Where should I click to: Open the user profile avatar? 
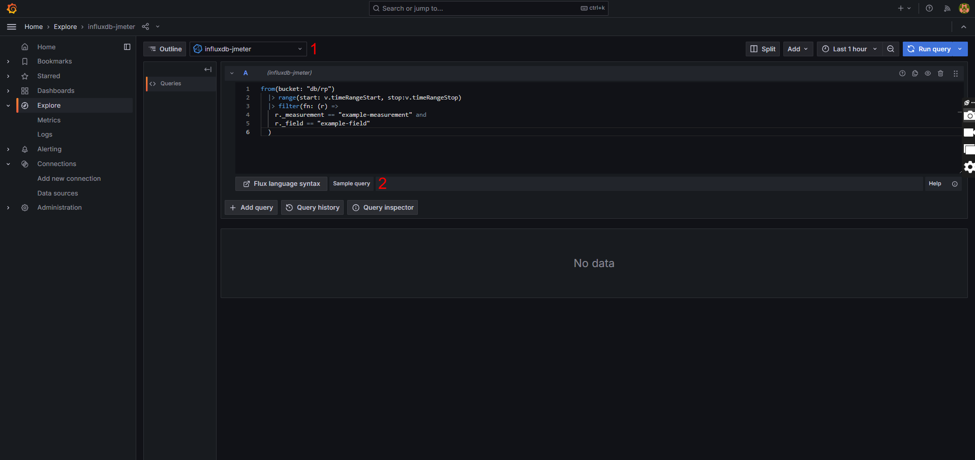(x=964, y=8)
